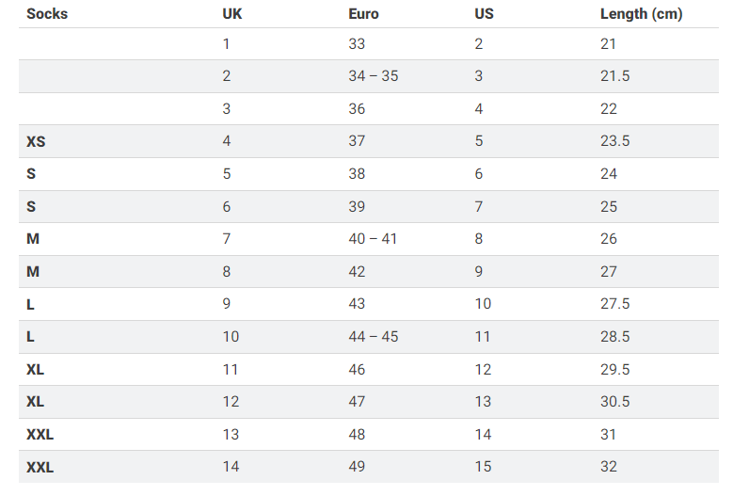Click the Euro size 40 – 41 cell

[x=373, y=239]
